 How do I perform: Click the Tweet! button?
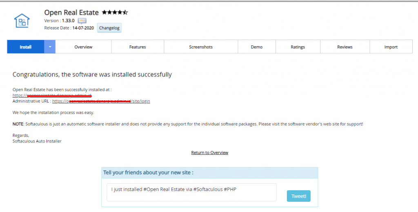298,196
